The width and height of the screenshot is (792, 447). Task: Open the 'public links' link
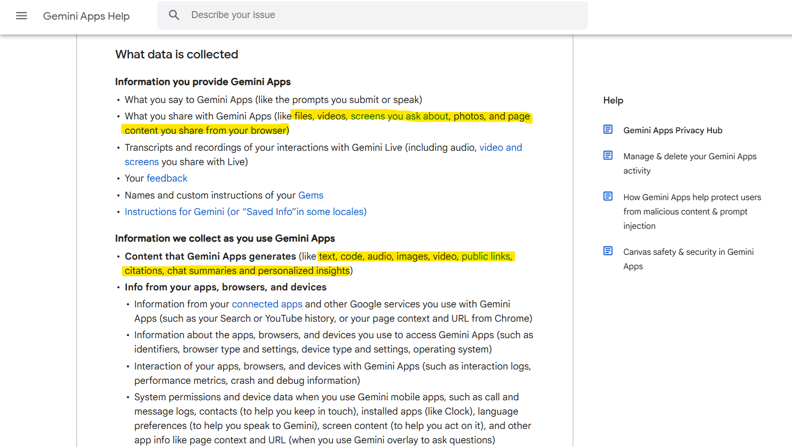pos(486,256)
